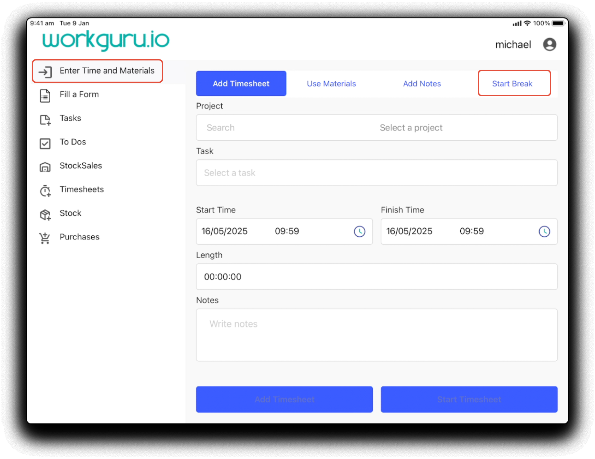This screenshot has width=595, height=459.
Task: Click the bottom Add Timesheet button
Action: 284,399
